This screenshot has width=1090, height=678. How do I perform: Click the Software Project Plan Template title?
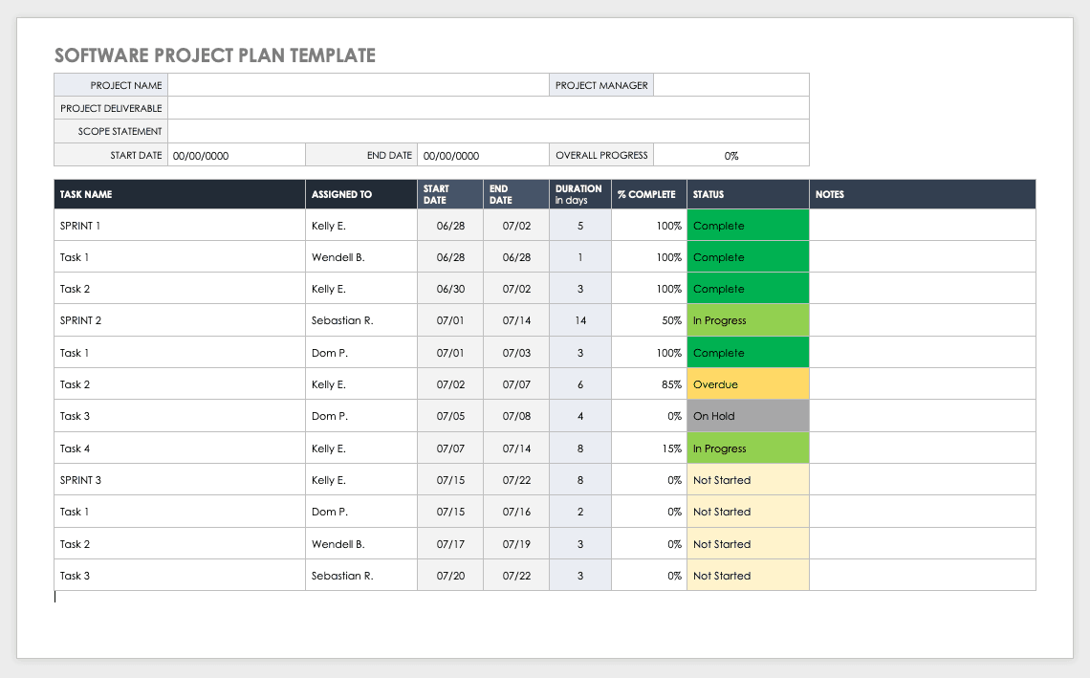tap(215, 55)
